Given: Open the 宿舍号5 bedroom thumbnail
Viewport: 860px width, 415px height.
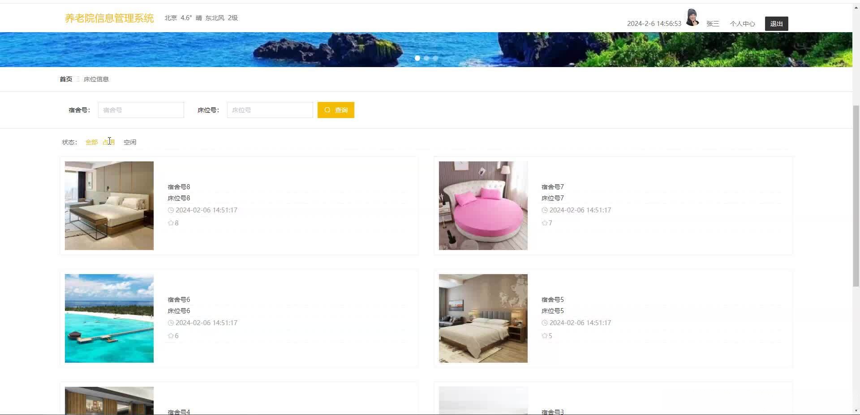Looking at the screenshot, I should 483,318.
